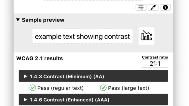Click the "Pass (regular text)" result label
Image resolution: width=189 pixels, height=106 pixels.
click(60, 88)
